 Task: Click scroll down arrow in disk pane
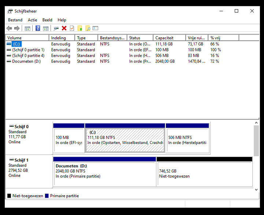[x=256, y=189]
